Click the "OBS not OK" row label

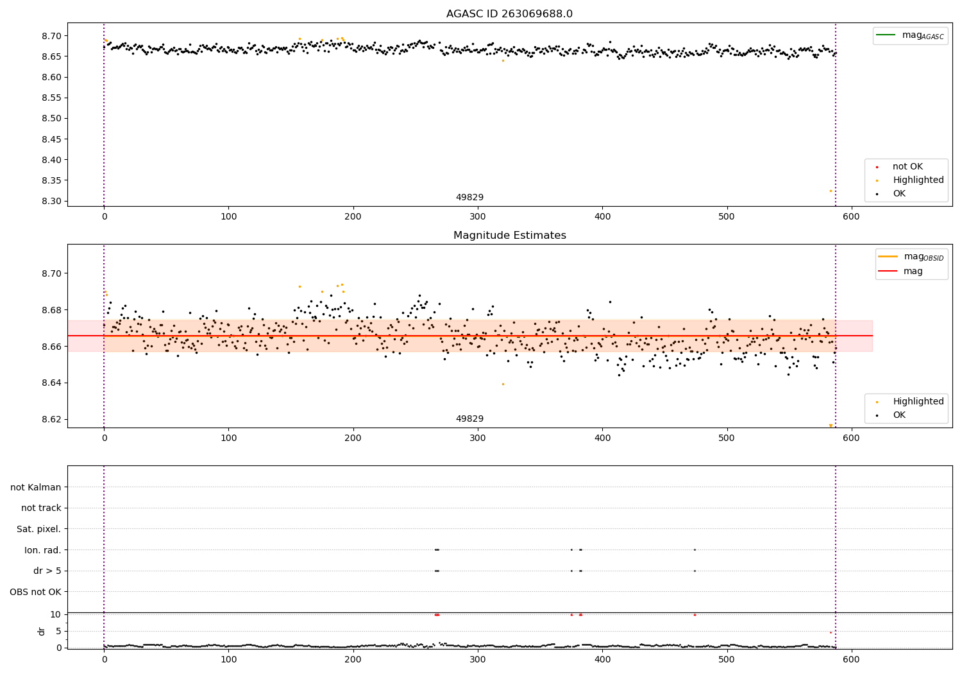tap(36, 592)
